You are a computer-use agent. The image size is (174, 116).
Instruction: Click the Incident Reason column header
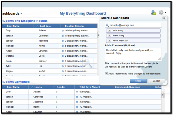pos(74,26)
